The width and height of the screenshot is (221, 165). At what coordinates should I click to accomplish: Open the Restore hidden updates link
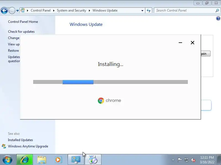(13, 51)
